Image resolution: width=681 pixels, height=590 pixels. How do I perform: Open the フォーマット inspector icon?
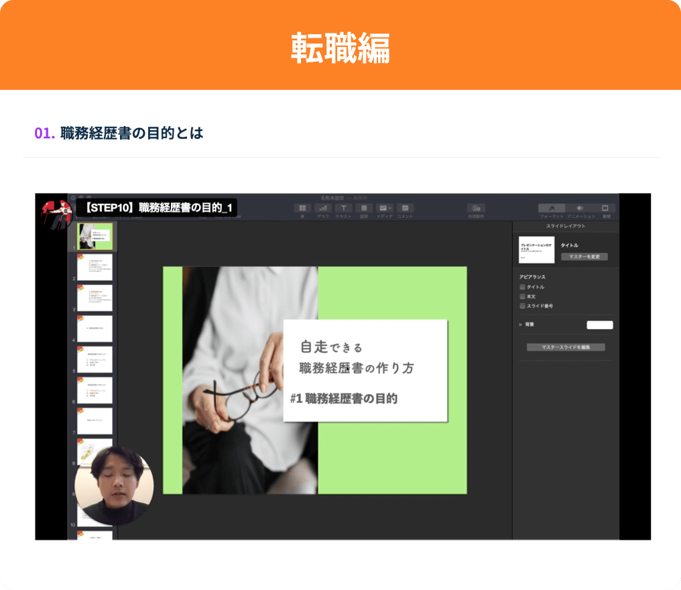click(552, 208)
